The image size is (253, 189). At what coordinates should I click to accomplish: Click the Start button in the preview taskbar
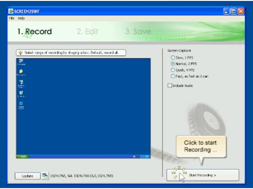(22, 156)
